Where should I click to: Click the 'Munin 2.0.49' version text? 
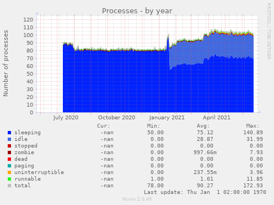coord(137,199)
